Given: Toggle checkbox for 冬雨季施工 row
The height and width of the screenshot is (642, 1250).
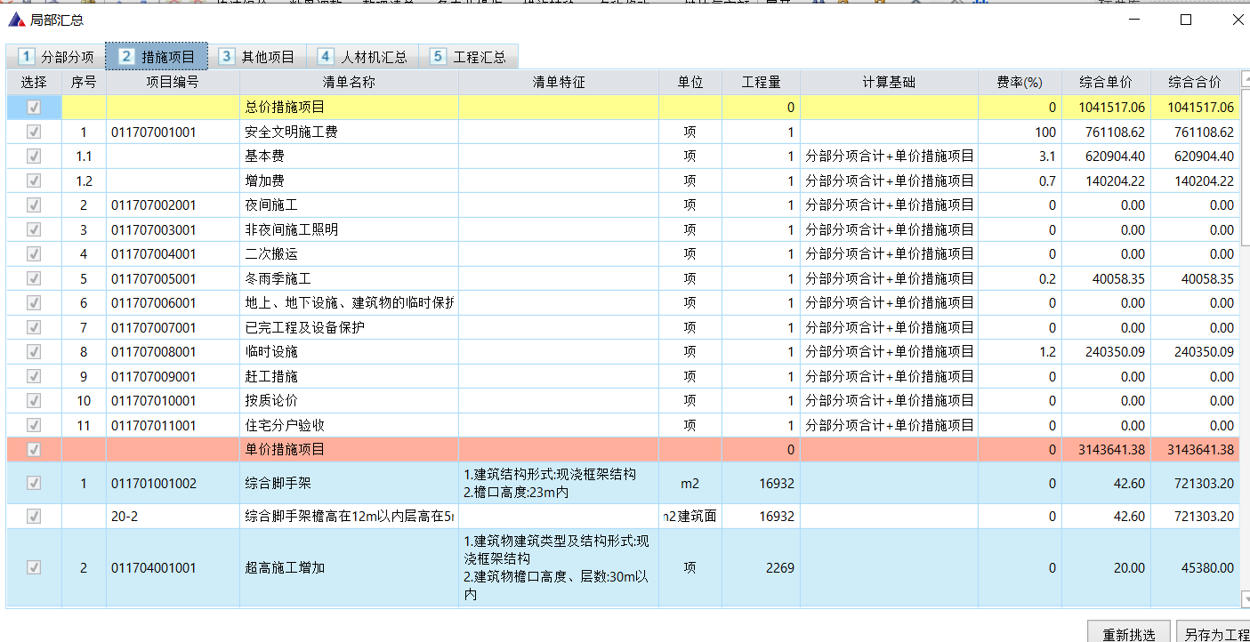Looking at the screenshot, I should coord(34,278).
